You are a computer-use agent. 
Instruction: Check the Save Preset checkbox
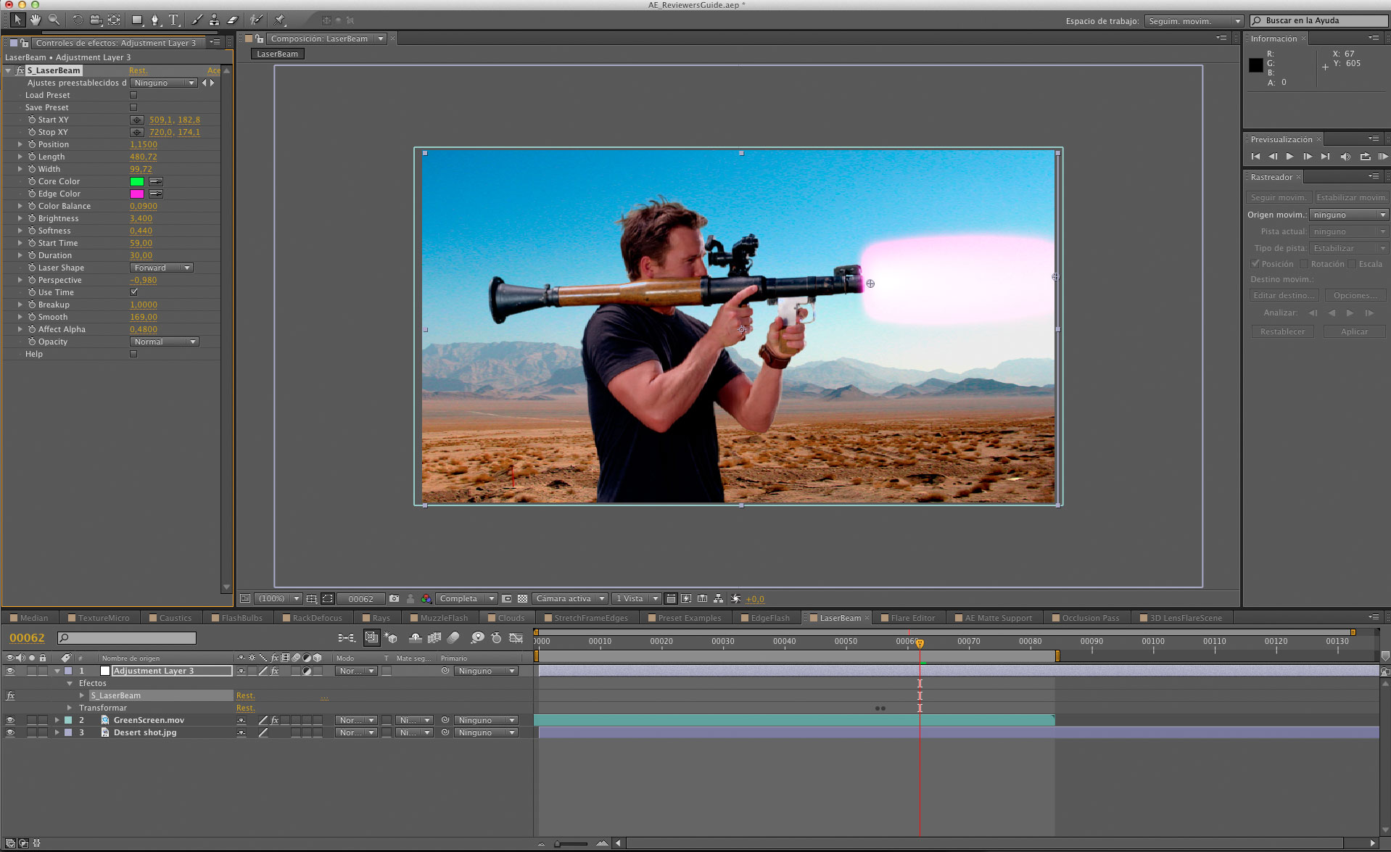(133, 107)
